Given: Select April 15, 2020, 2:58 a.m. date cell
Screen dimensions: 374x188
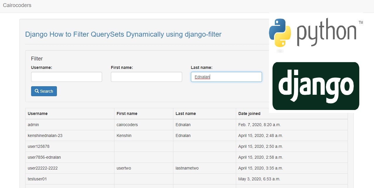Looking at the screenshot, I should pos(292,157).
